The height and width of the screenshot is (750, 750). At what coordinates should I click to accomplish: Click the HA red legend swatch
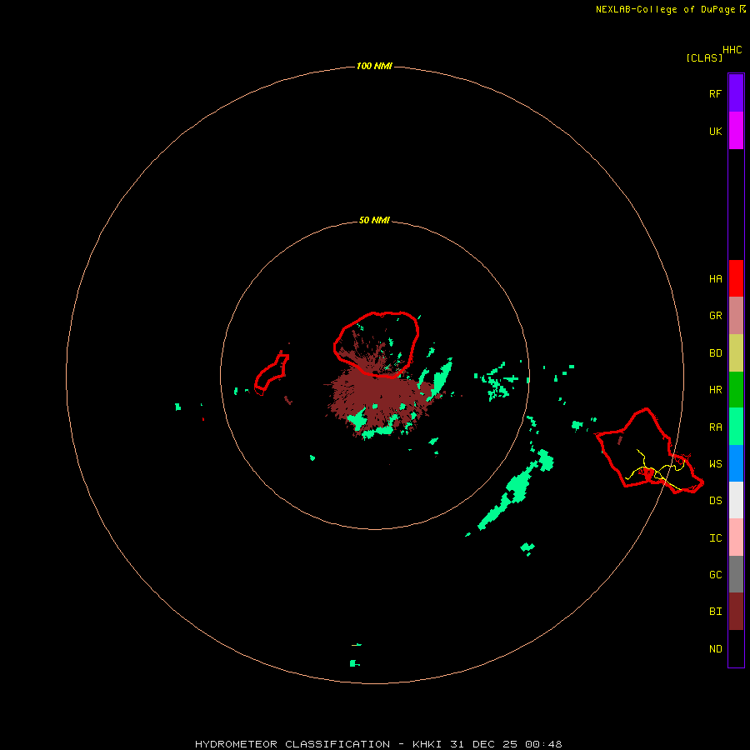tap(736, 278)
